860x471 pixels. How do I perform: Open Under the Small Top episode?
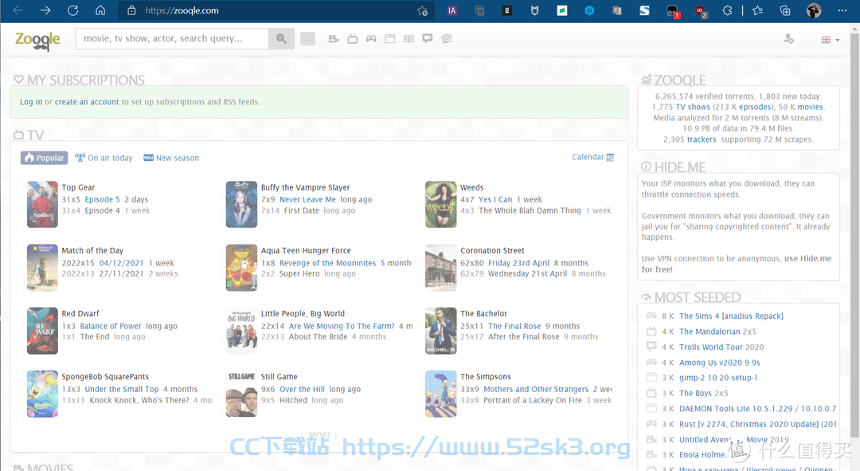[x=122, y=389]
